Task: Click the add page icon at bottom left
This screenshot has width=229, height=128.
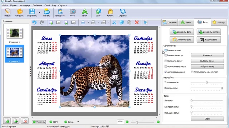Action: coord(7,121)
